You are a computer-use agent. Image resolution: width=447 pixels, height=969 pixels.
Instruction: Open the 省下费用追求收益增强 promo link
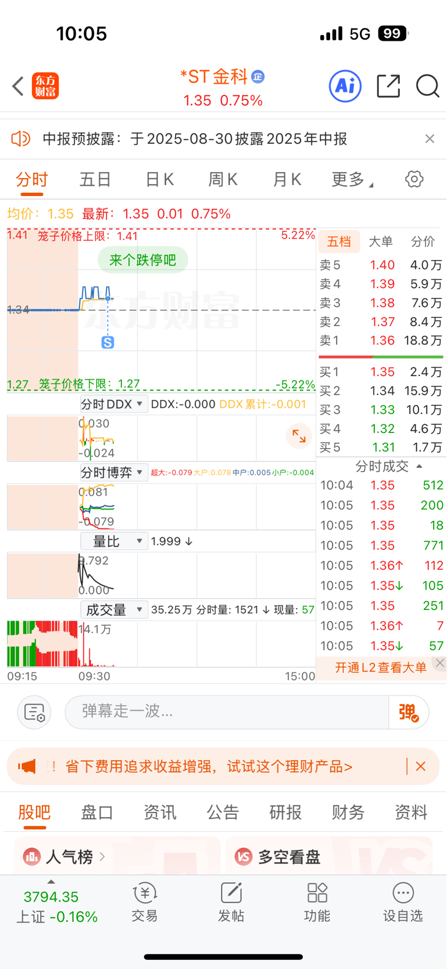[209, 766]
